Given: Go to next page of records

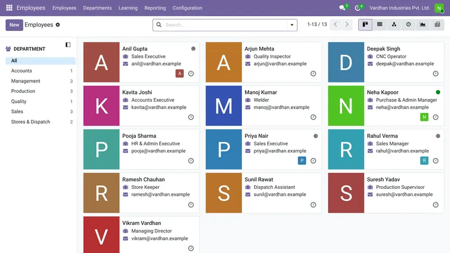Looking at the screenshot, I should click(x=347, y=24).
